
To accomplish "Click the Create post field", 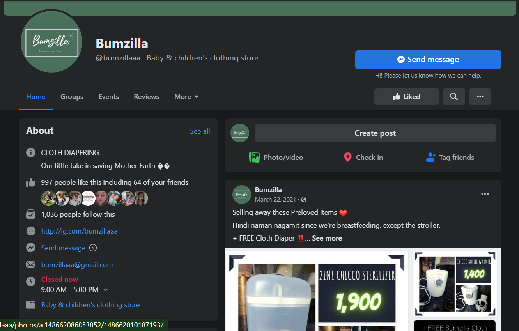I will tap(375, 133).
